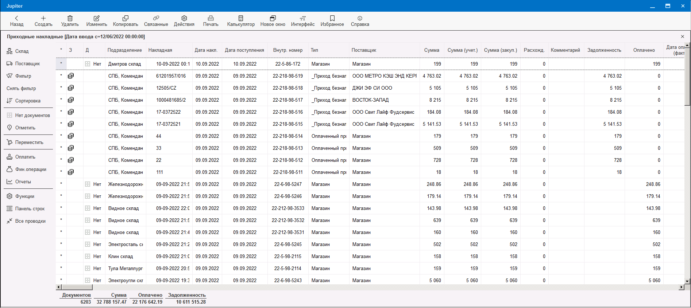
Task: Sort by Дата поступления column header
Action: click(x=244, y=50)
